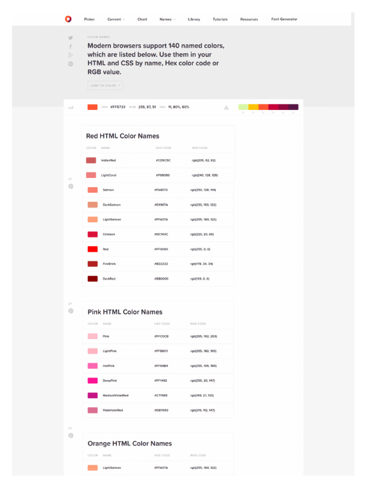The height and width of the screenshot is (488, 366).
Task: Share page via Facebook icon
Action: click(x=71, y=46)
